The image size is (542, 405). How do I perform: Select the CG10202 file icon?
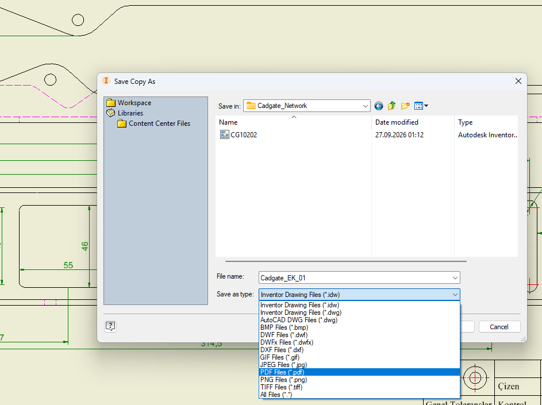224,135
